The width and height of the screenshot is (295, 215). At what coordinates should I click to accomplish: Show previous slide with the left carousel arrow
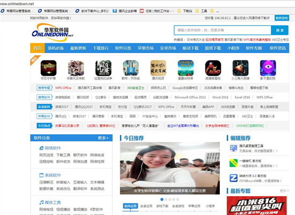point(123,168)
